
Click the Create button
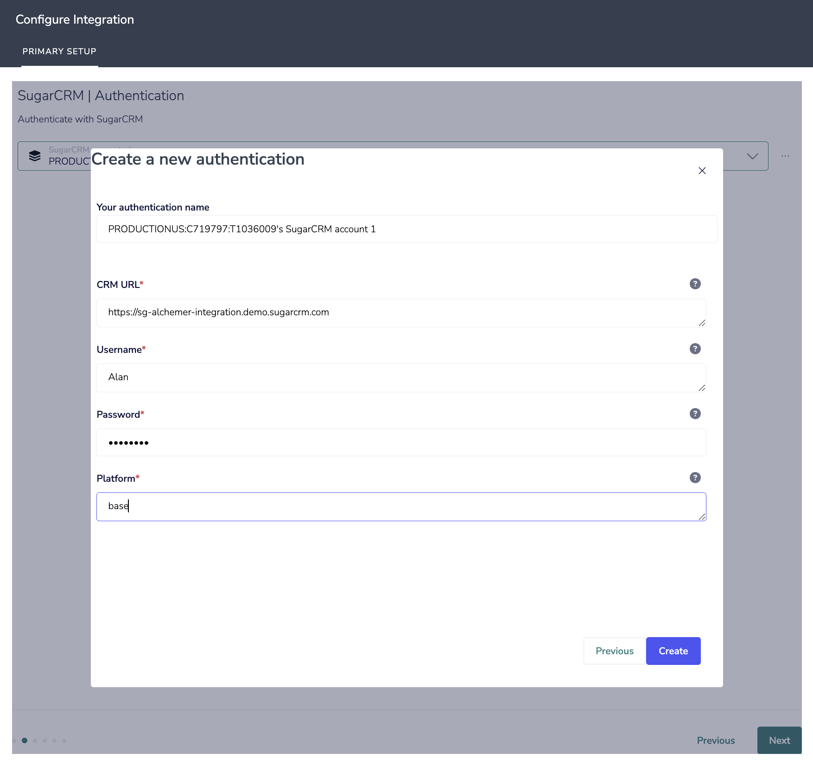pos(673,651)
